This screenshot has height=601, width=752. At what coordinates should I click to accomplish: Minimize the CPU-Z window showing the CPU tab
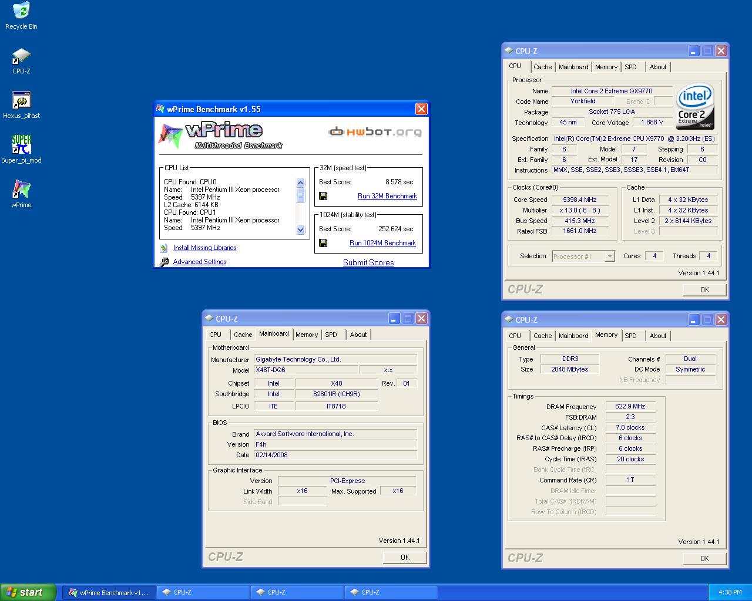click(694, 51)
